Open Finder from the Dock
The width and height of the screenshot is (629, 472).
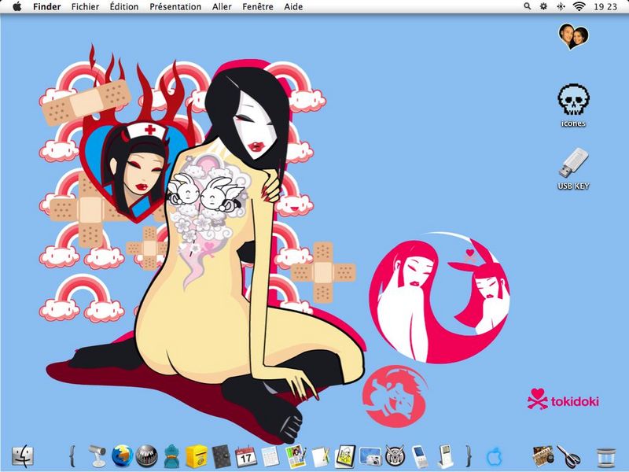pyautogui.click(x=23, y=456)
